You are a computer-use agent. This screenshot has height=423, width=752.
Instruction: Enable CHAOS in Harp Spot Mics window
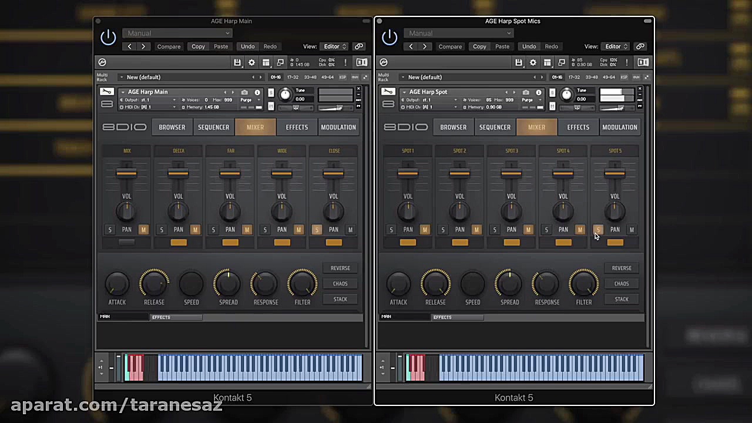tap(622, 284)
